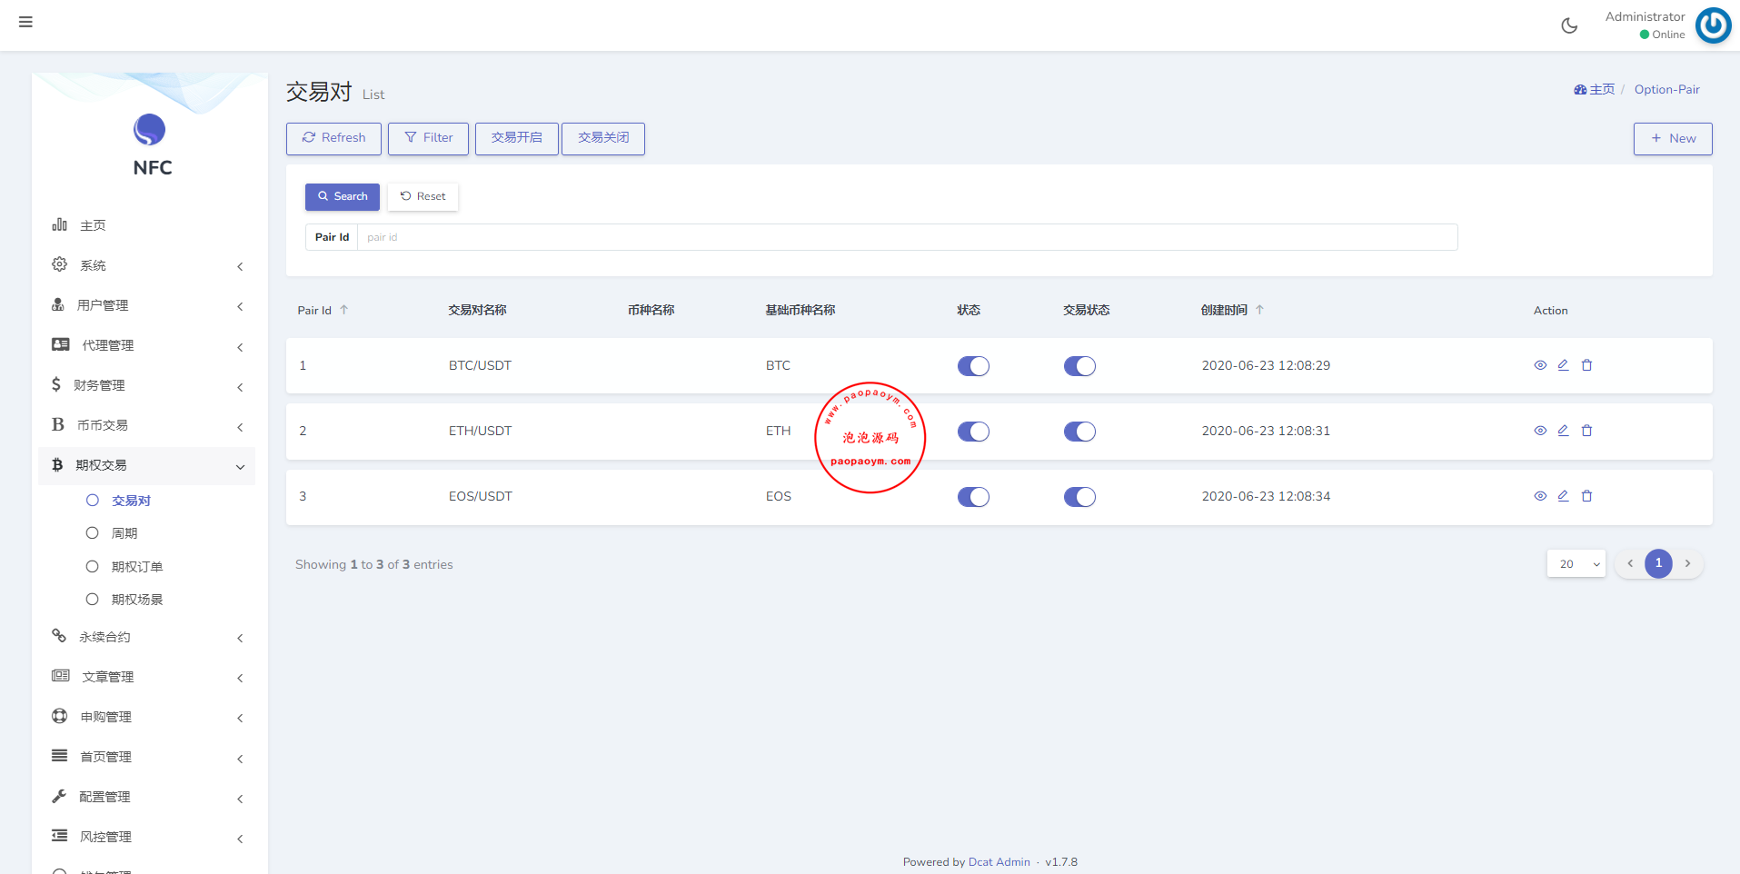
Task: Open the page size 20 dropdown
Action: point(1576,564)
